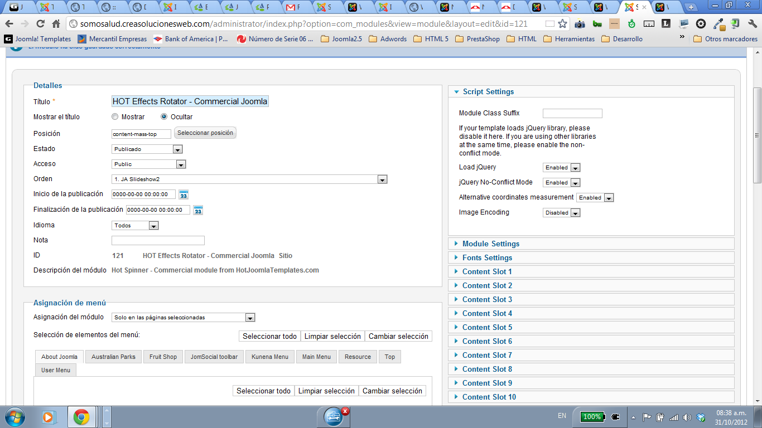Switch to the About Joomla menu tab
The height and width of the screenshot is (428, 762).
(x=59, y=357)
